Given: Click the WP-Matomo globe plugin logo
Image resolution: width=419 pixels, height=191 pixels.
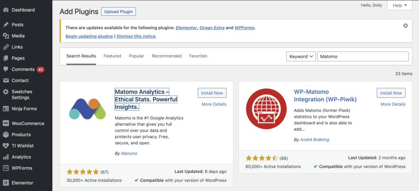Looking at the screenshot, I should point(266,109).
